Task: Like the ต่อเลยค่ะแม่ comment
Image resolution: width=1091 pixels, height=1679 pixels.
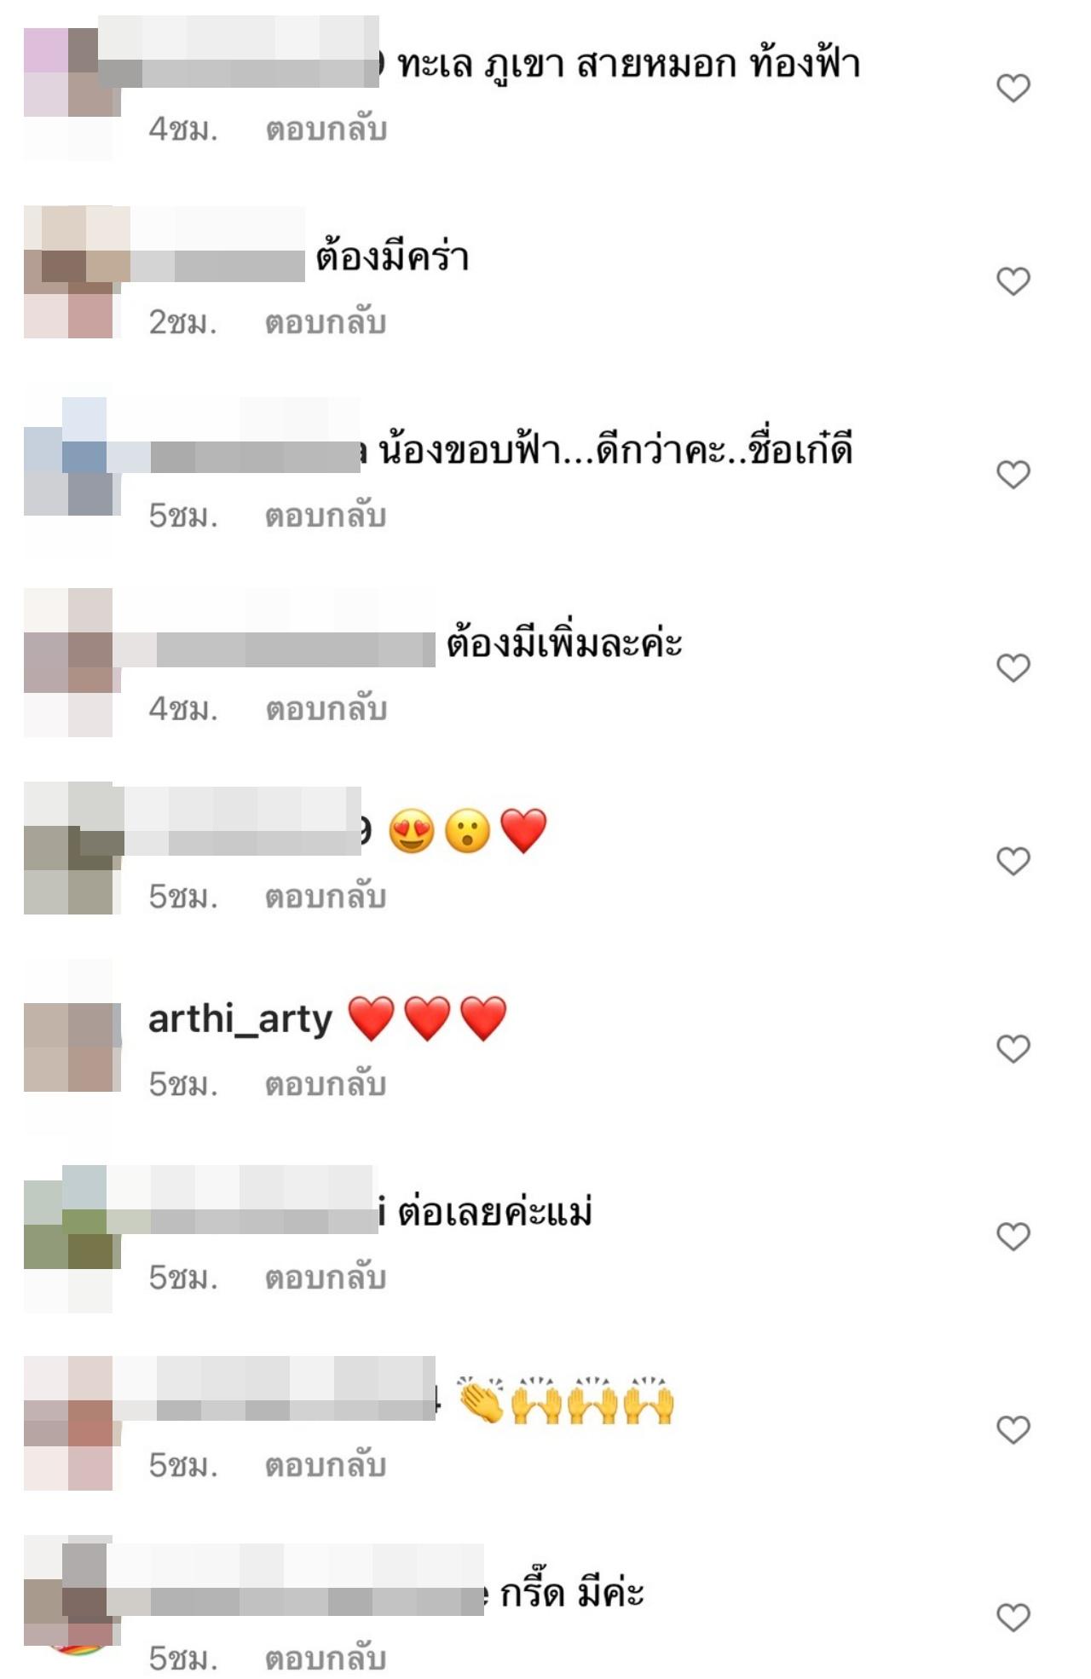Action: [x=1013, y=1236]
